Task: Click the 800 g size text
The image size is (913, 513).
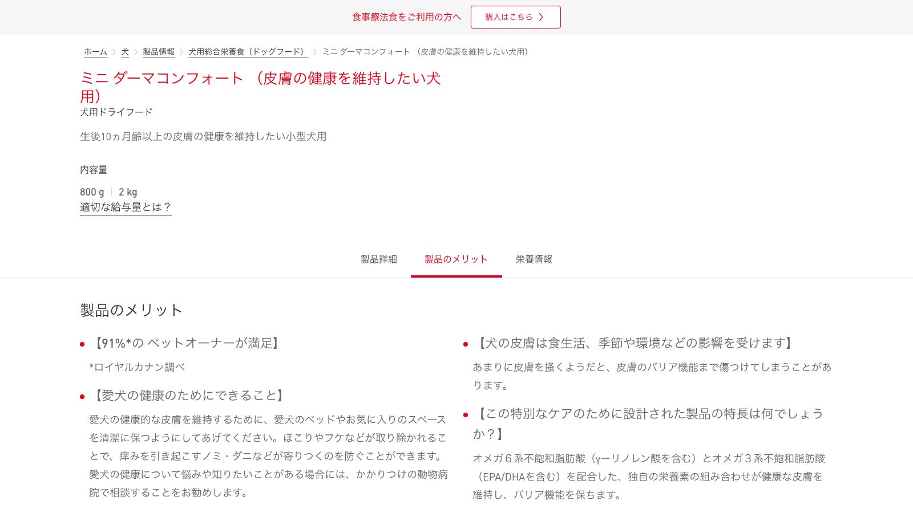Action: 92,192
